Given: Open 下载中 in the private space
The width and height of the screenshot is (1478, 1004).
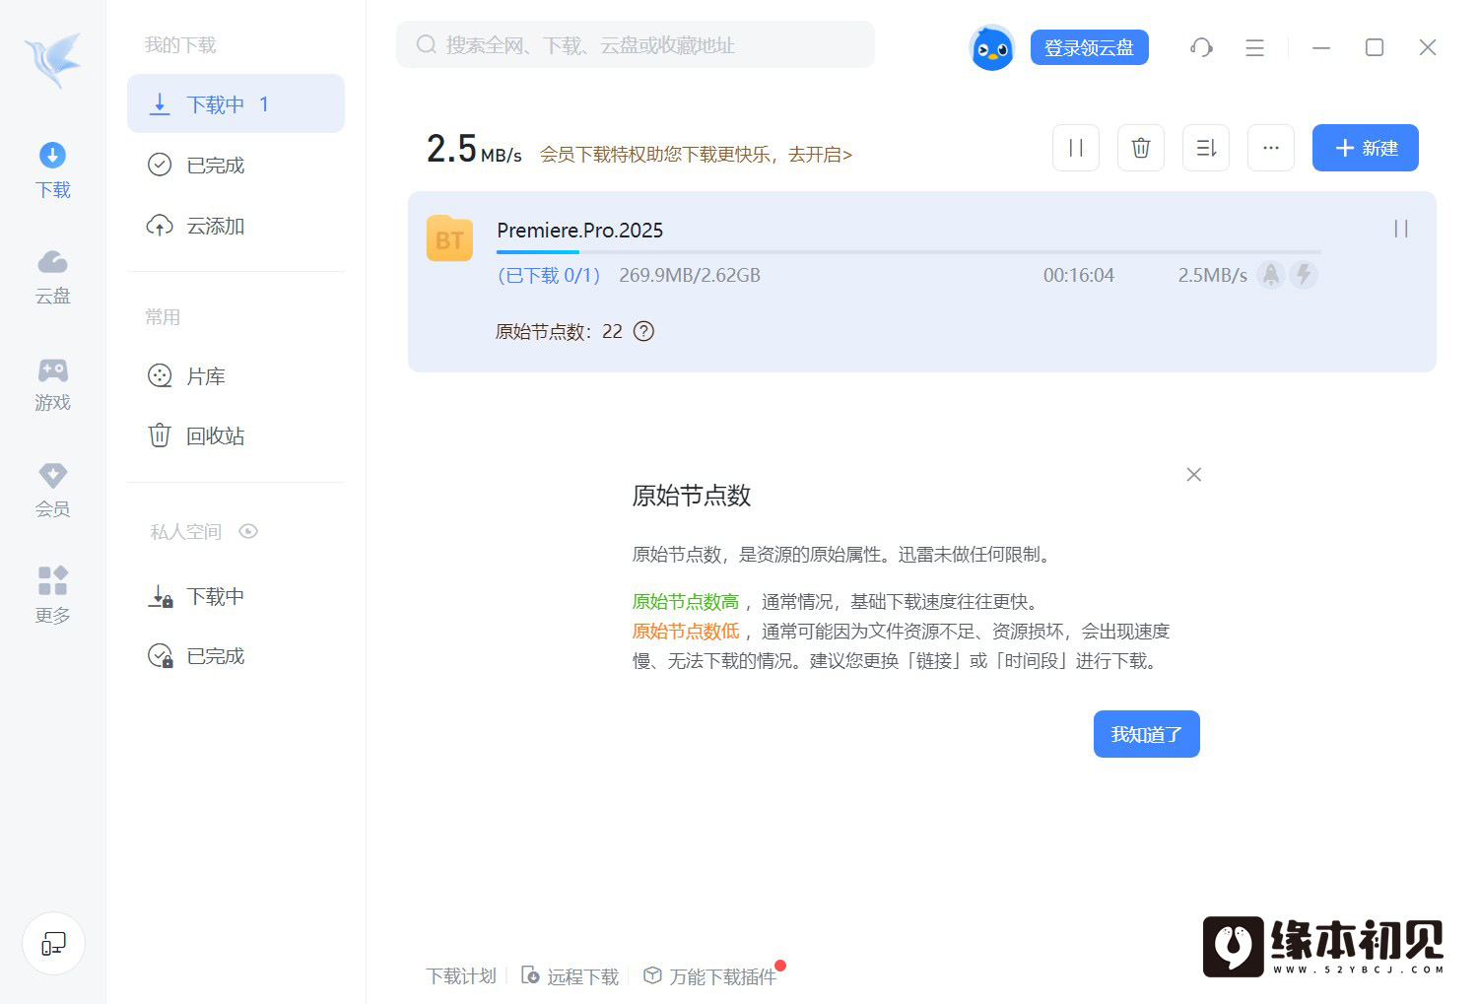Looking at the screenshot, I should (235, 596).
